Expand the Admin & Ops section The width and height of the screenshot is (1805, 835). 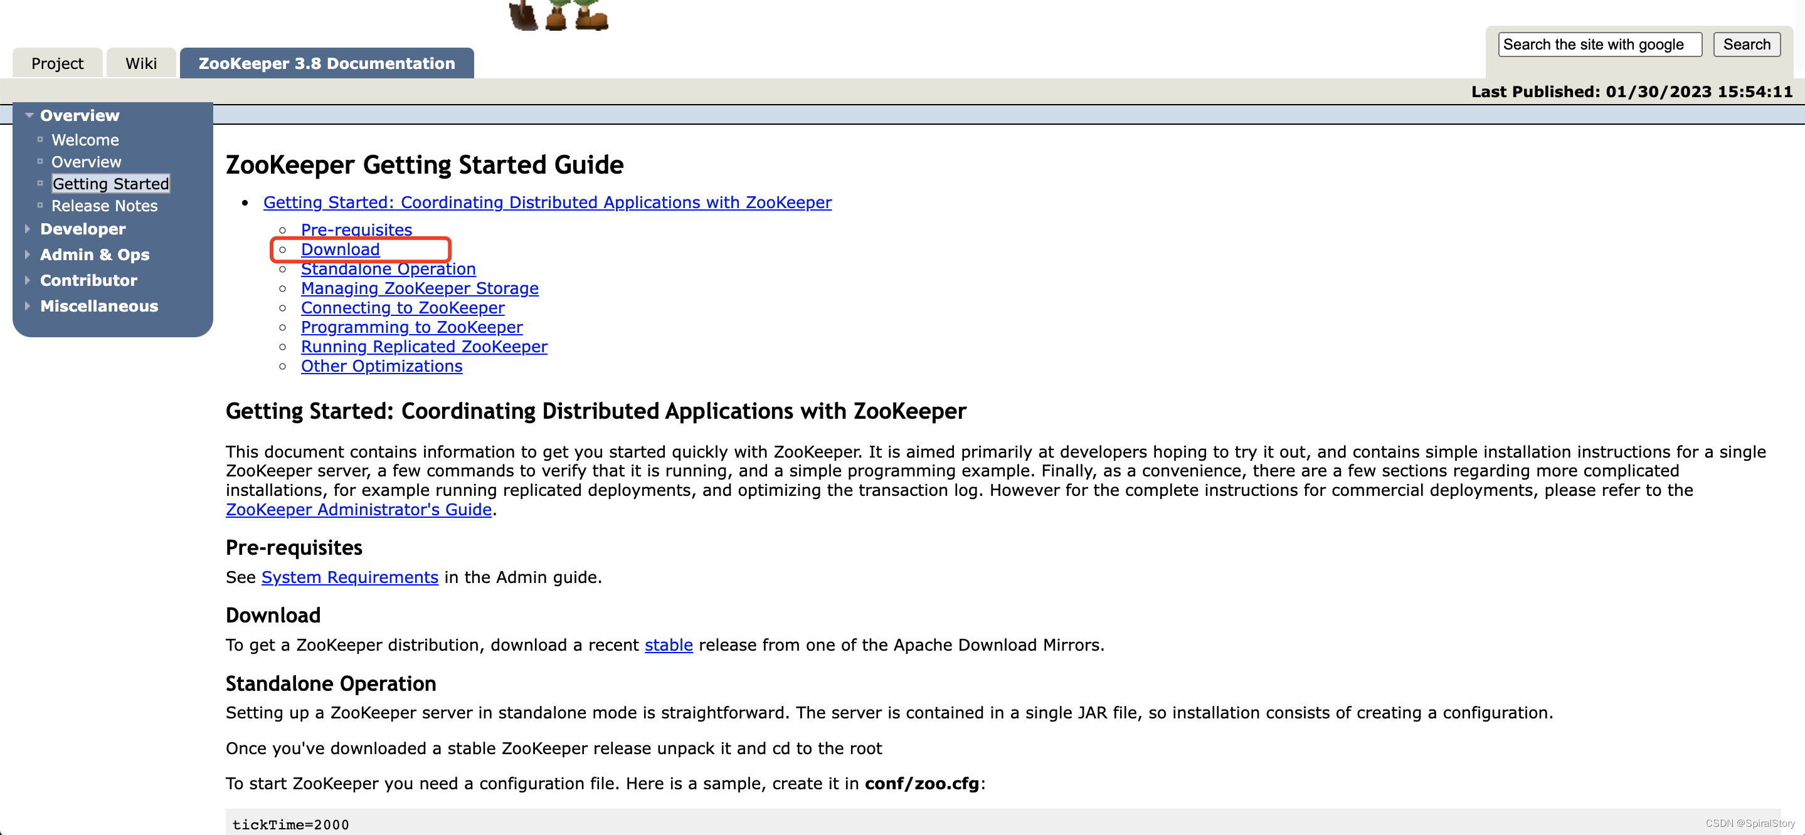pyautogui.click(x=95, y=255)
